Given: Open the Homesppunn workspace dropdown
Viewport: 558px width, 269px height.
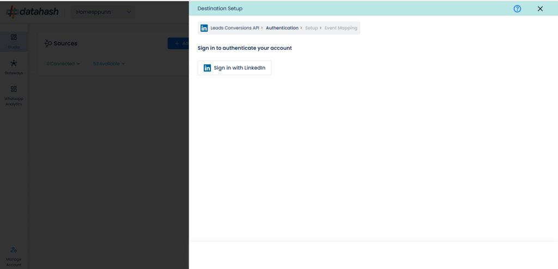Looking at the screenshot, I should (x=103, y=12).
